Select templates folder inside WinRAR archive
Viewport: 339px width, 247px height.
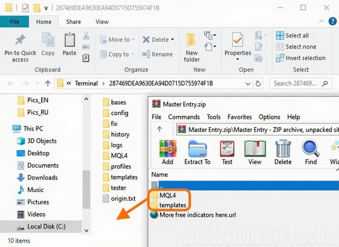[x=169, y=205]
